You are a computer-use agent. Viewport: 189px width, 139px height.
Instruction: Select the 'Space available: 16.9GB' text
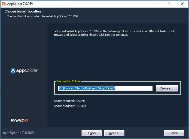pyautogui.click(x=70, y=106)
